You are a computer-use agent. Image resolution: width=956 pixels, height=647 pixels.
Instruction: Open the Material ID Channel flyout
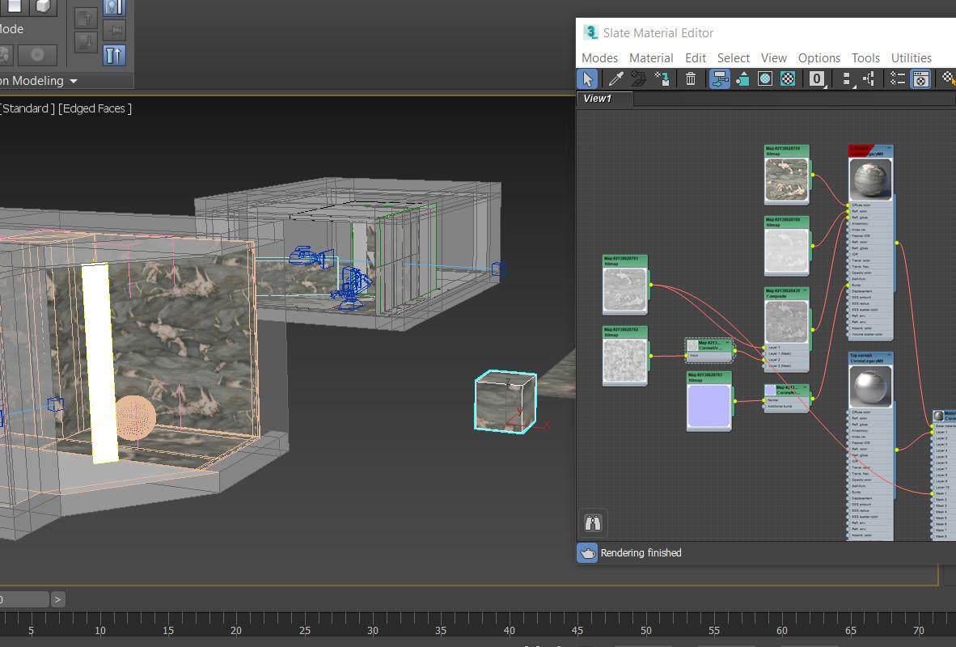pos(817,78)
